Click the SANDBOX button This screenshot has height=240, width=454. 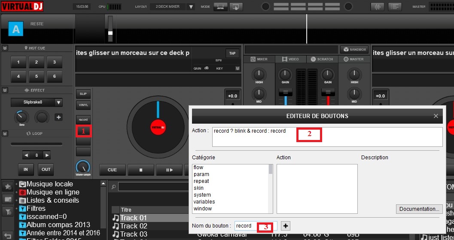tap(355, 49)
